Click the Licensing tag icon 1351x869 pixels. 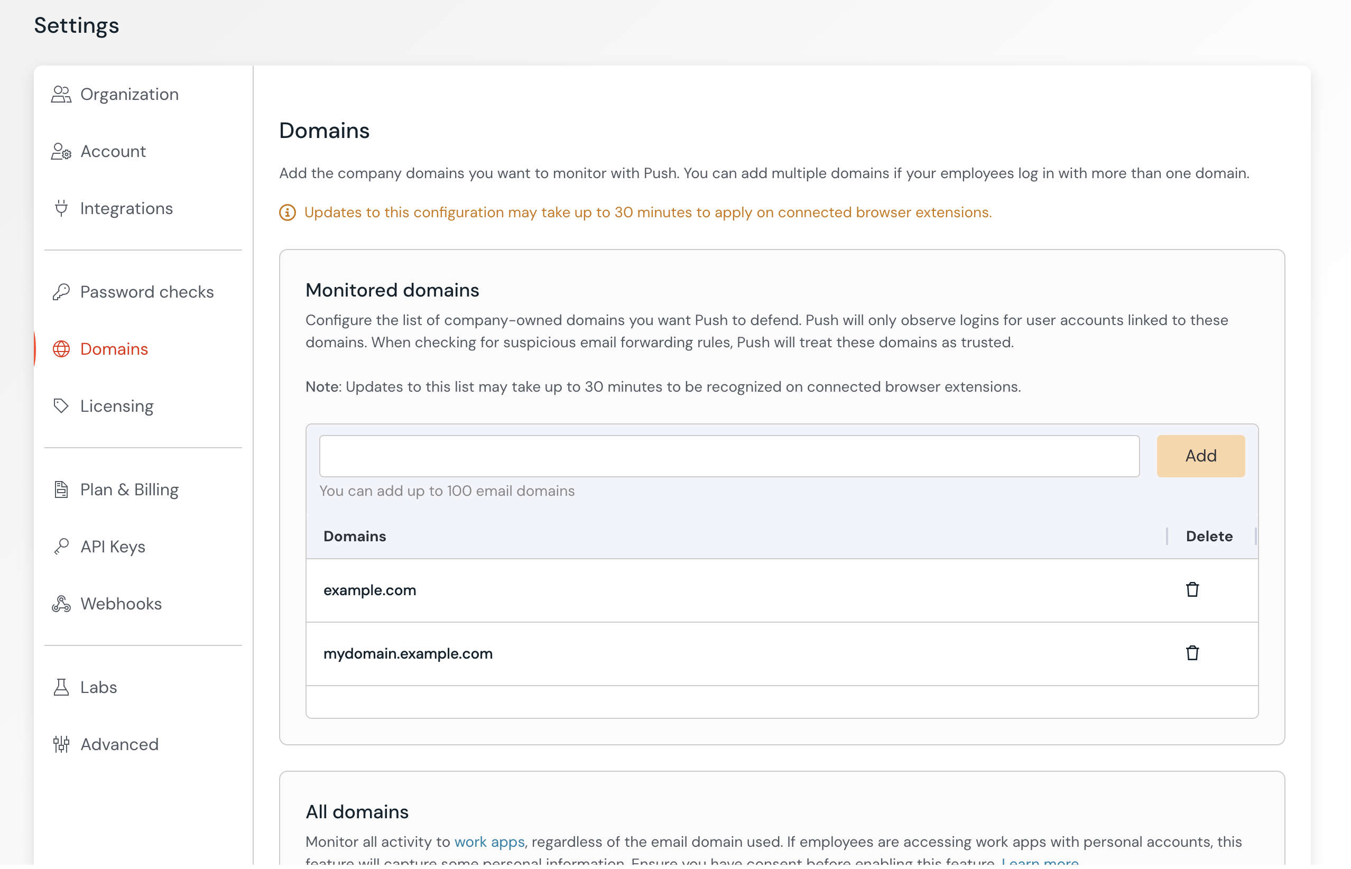(x=61, y=406)
